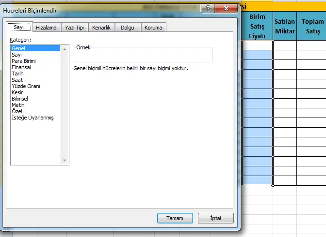Viewport: 326px width, 237px height.
Task: Choose the Bilimsel number format
Action: pyautogui.click(x=21, y=99)
